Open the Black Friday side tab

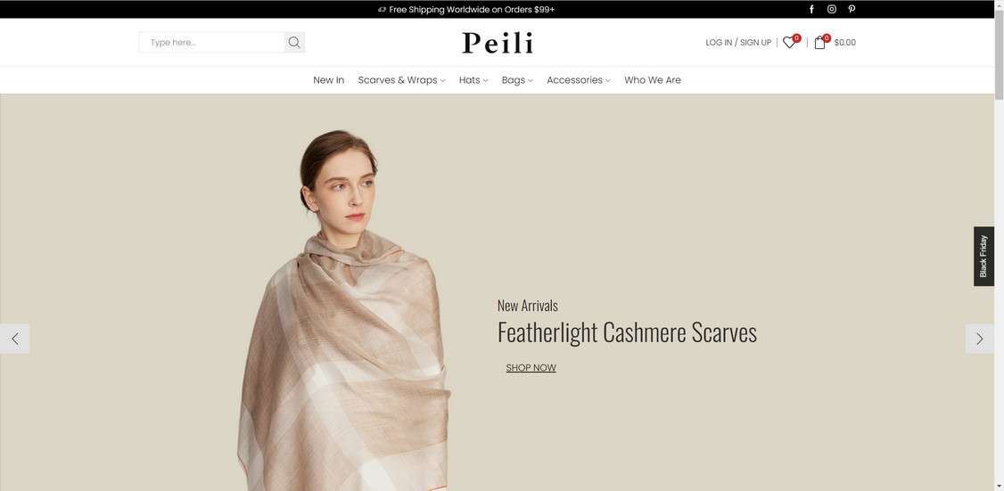pyautogui.click(x=983, y=256)
